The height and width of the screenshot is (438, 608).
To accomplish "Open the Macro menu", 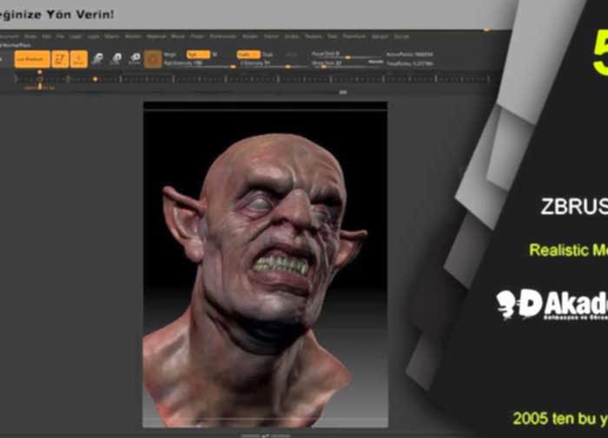I will click(112, 36).
